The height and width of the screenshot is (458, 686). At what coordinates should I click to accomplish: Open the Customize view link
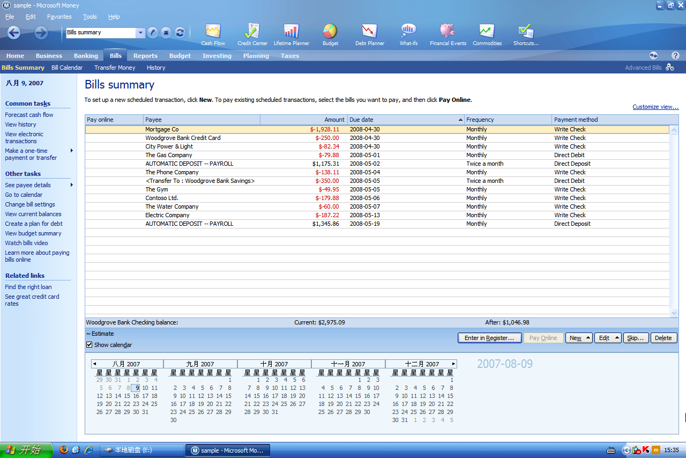pos(655,107)
